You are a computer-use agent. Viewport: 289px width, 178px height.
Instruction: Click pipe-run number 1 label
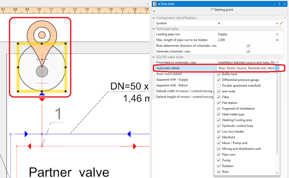coord(58,114)
